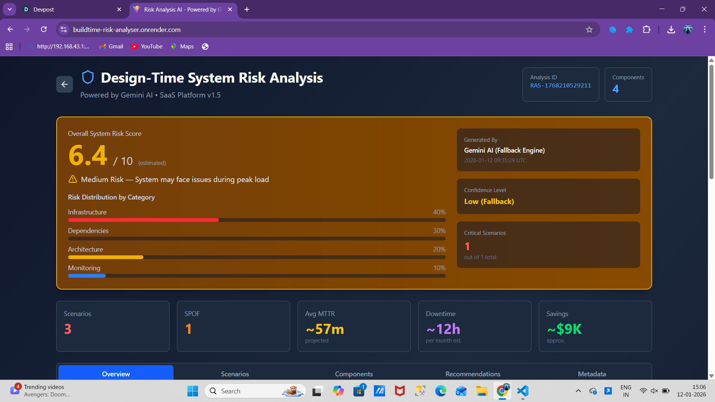Screen dimensions: 715x402
Task: Expand the tab search dropdown arrow
Action: pos(9,9)
